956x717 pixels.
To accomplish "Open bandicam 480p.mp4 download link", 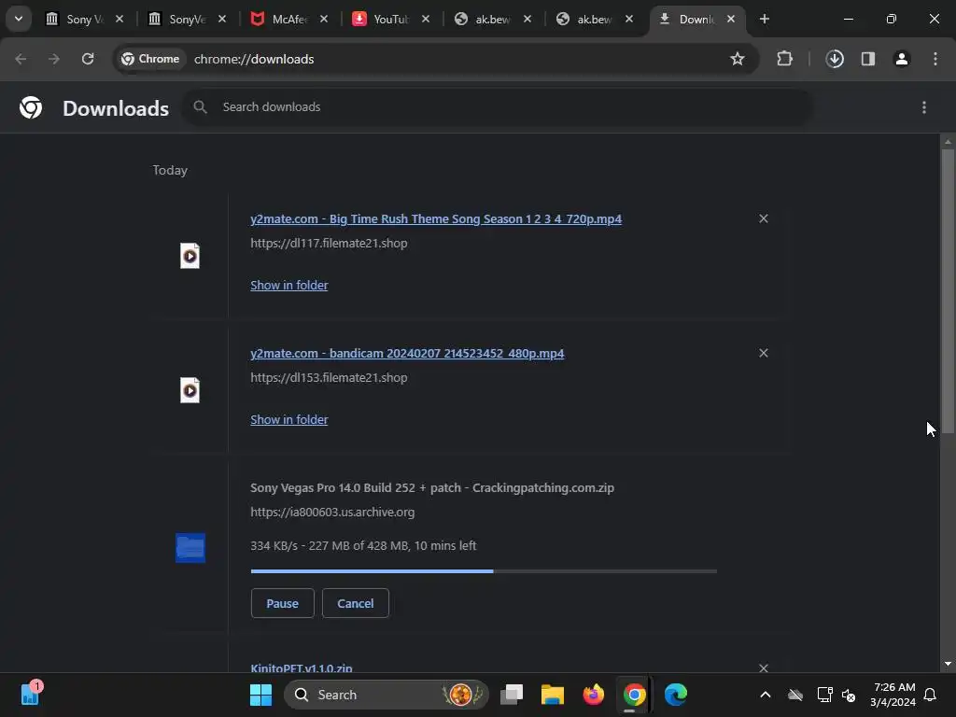I will coord(407,354).
